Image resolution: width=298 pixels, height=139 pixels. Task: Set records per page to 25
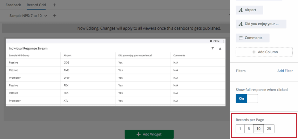[x=269, y=129]
